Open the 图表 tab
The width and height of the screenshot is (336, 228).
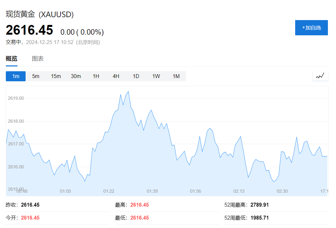[x=38, y=59]
